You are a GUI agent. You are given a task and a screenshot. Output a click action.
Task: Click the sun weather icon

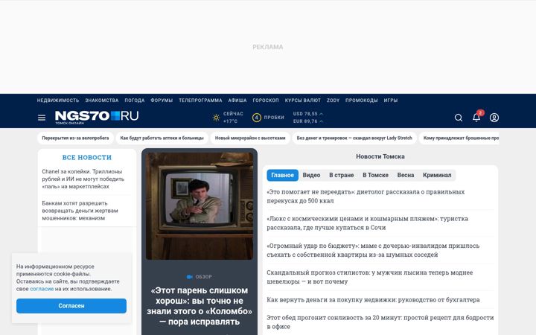click(x=216, y=118)
